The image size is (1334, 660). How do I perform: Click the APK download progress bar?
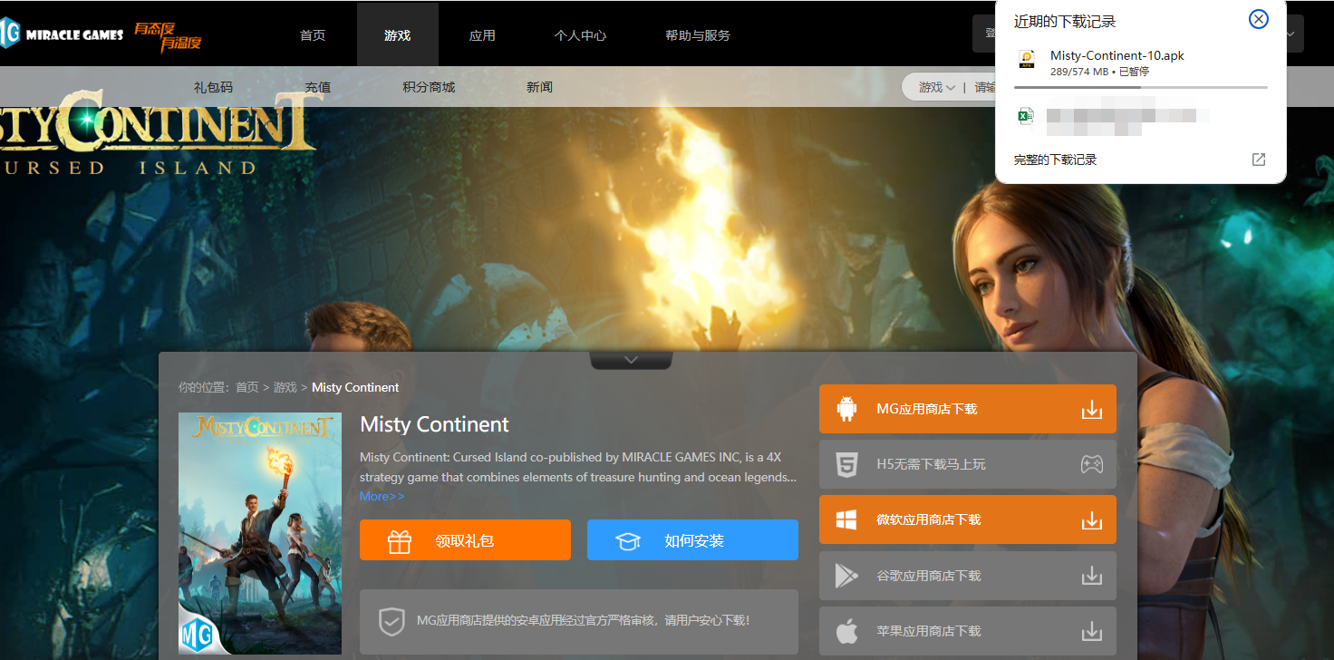tap(1140, 87)
